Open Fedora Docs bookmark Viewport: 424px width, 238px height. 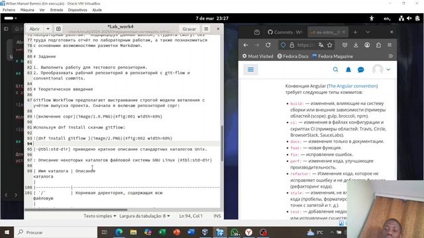click(293, 56)
